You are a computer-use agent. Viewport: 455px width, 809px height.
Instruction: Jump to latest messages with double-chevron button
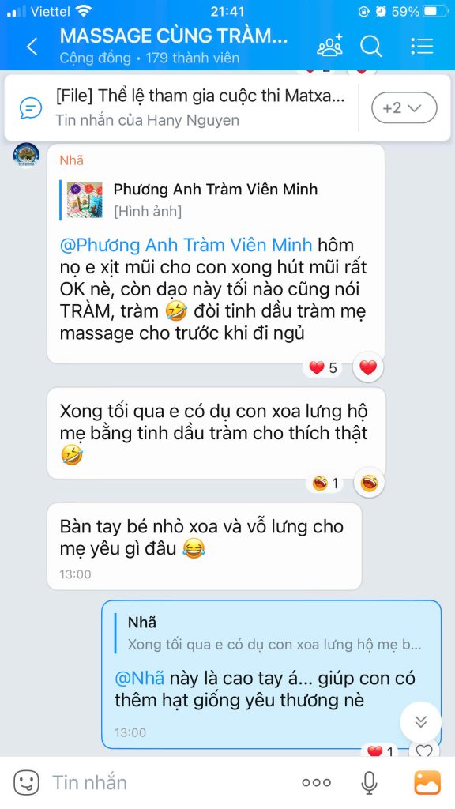tap(421, 722)
